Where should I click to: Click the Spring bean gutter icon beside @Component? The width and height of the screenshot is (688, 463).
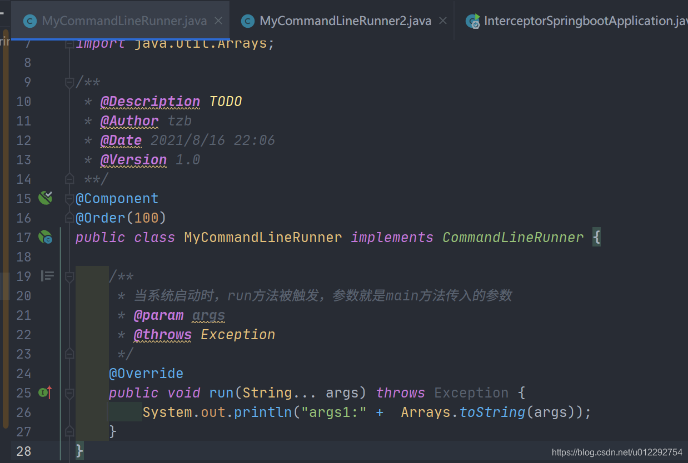click(x=45, y=198)
